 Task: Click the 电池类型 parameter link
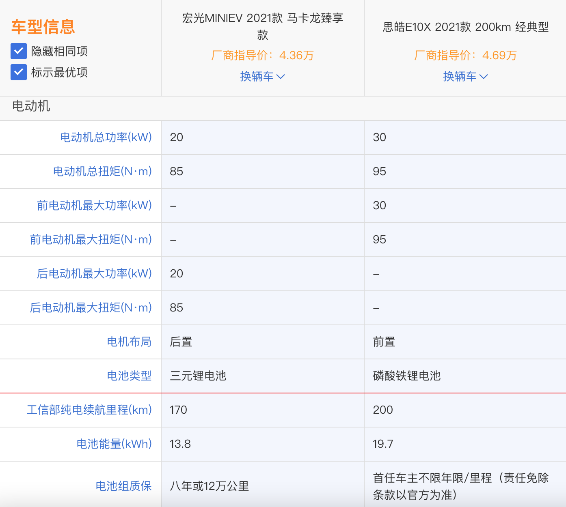coord(129,376)
